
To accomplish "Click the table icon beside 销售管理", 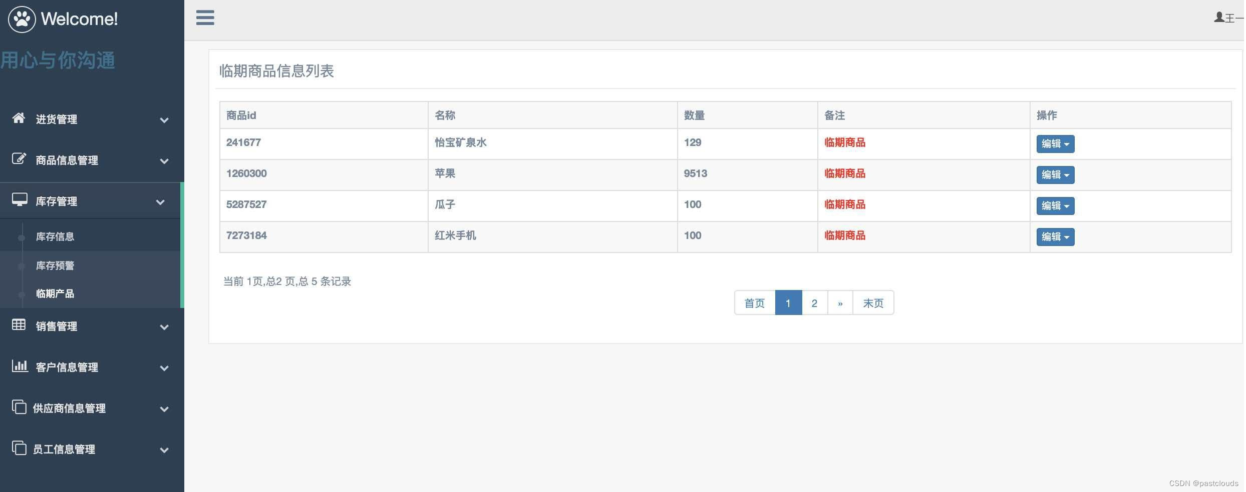I will 19,325.
